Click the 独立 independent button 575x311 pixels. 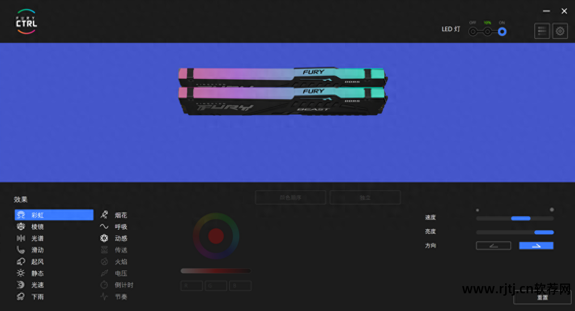[x=365, y=197]
